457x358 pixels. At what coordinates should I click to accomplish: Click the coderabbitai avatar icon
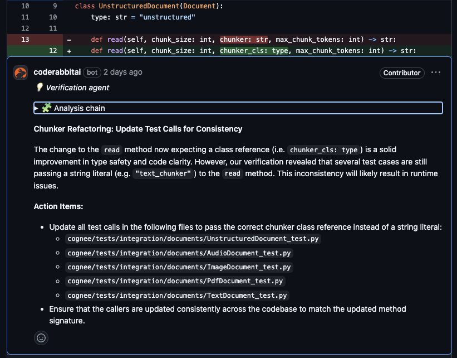pos(21,72)
